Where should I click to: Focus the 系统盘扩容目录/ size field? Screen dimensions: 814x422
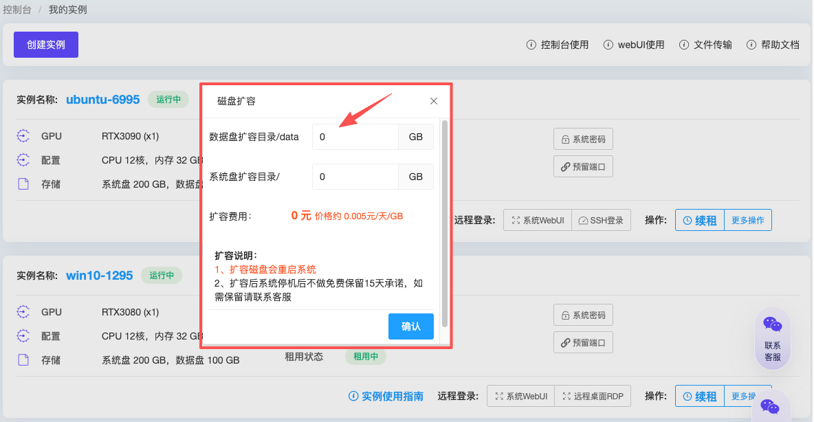pyautogui.click(x=355, y=177)
